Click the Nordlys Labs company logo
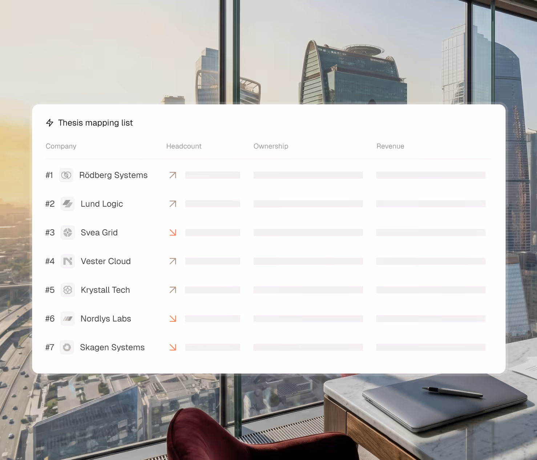This screenshot has height=460, width=537. coord(68,319)
